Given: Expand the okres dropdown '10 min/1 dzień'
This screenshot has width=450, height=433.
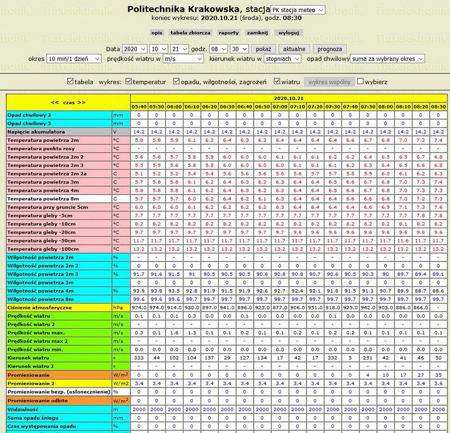Looking at the screenshot, I should coord(74,59).
